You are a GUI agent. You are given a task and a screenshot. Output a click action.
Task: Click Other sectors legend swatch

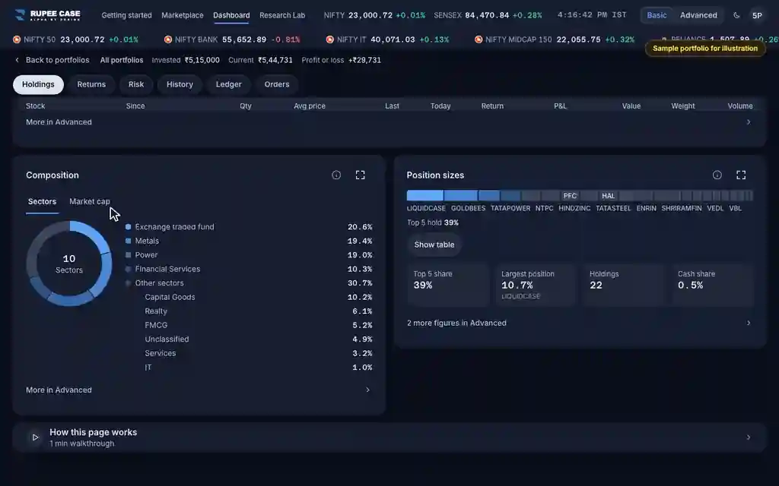click(x=128, y=283)
